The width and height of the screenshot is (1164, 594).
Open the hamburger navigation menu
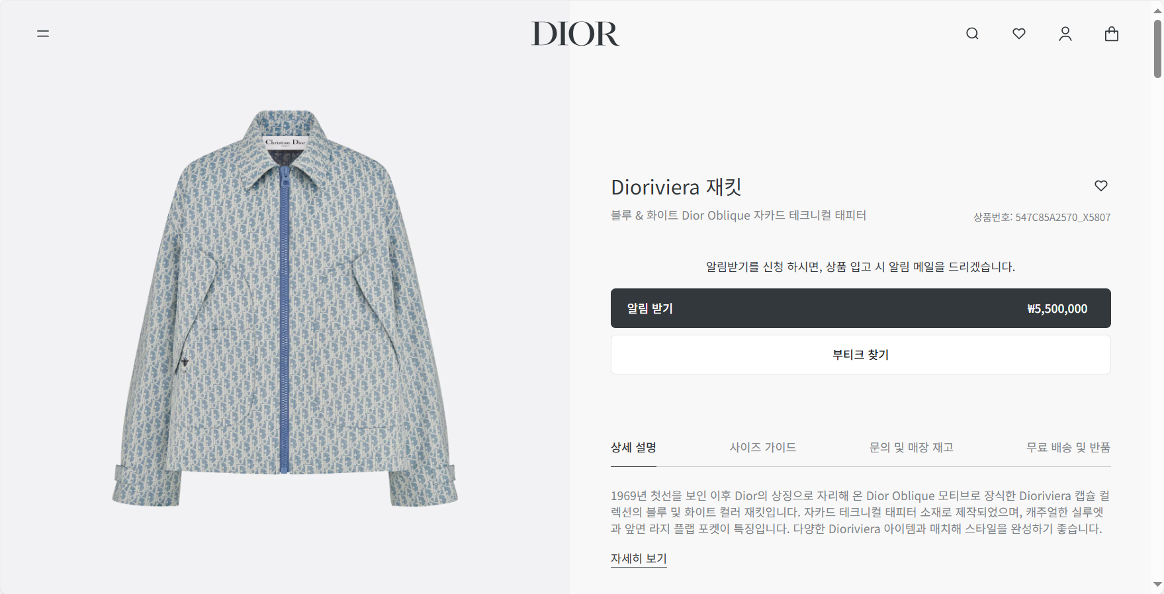[43, 34]
